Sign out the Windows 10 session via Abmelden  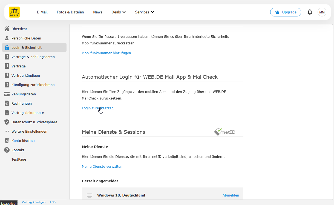tap(231, 195)
